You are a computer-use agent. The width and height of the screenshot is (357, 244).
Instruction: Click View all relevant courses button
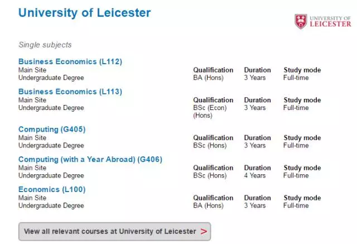point(114,232)
